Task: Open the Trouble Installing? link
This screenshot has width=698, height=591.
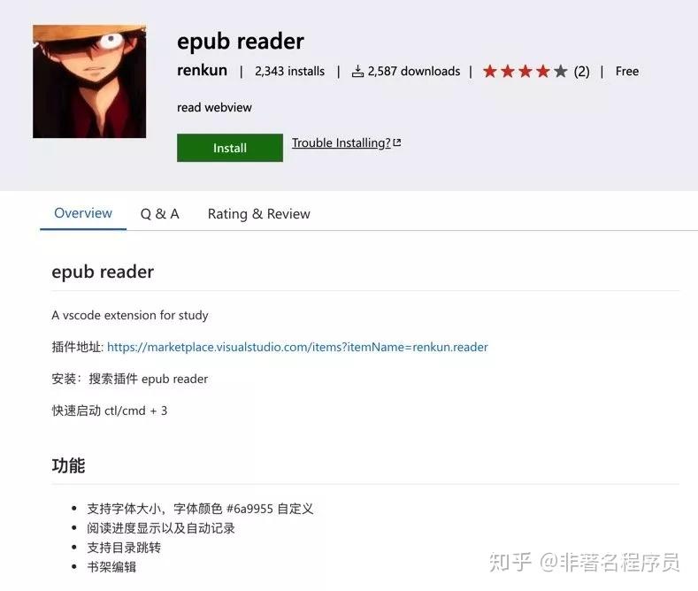Action: pyautogui.click(x=341, y=142)
